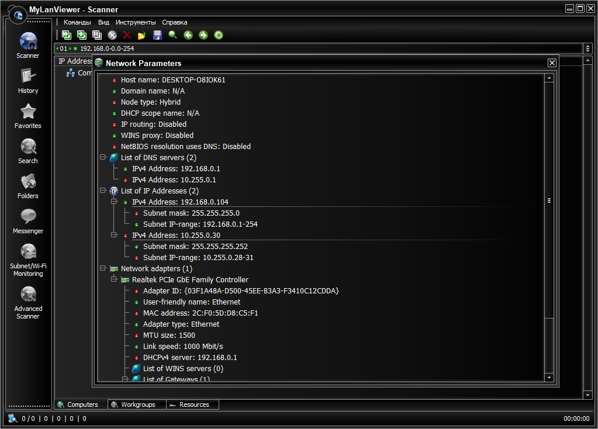The image size is (598, 429).
Task: Click the red X delete icon
Action: pos(127,35)
